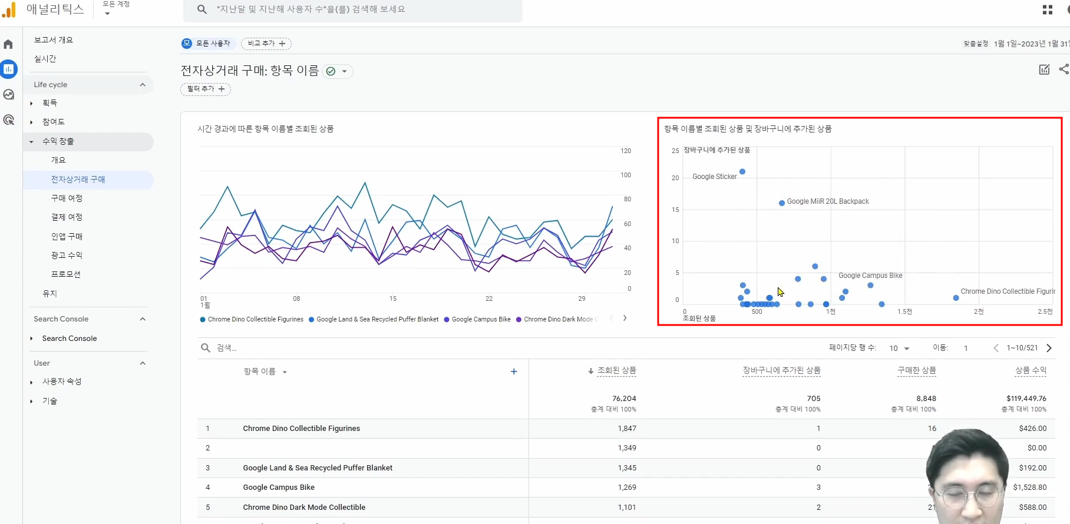Screen dimensions: 1070x524
Task: Open the all accounts dropdown
Action: (116, 9)
